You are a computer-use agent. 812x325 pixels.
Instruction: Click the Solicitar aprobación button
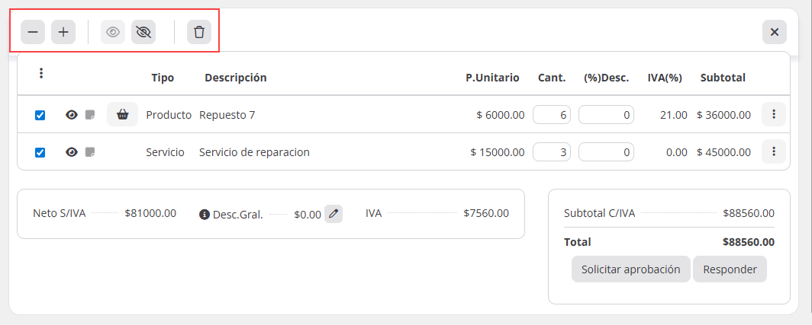pyautogui.click(x=630, y=269)
